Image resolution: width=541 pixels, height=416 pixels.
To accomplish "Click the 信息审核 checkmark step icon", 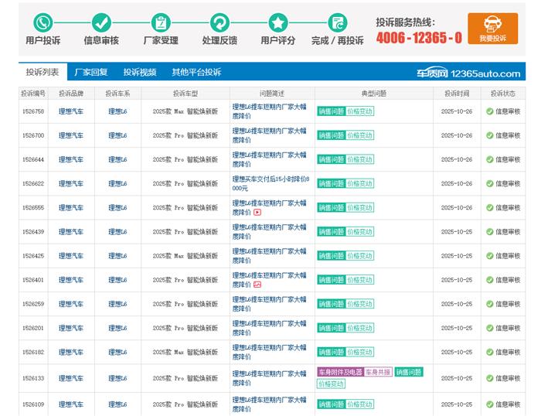I will pyautogui.click(x=101, y=22).
